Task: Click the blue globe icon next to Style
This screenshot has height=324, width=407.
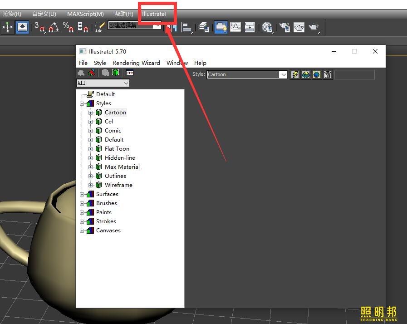Action: [317, 75]
